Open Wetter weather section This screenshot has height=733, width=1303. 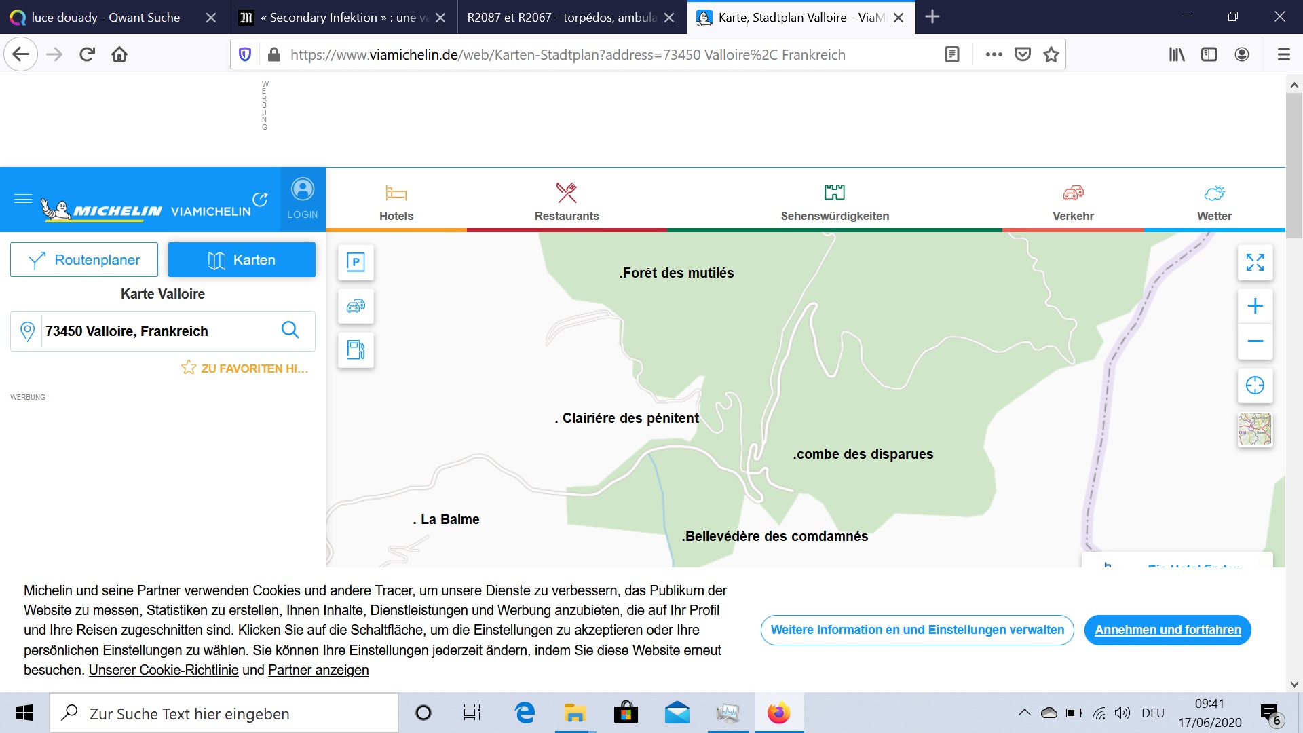pyautogui.click(x=1214, y=201)
